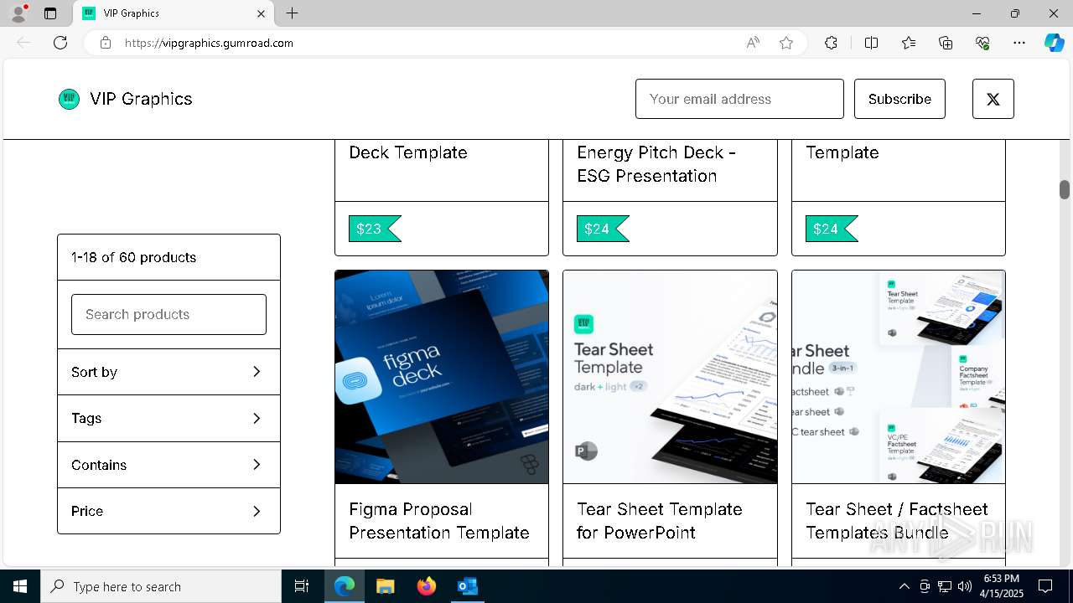Open the Windows Start menu
Viewport: 1073px width, 603px height.
pyautogui.click(x=20, y=586)
